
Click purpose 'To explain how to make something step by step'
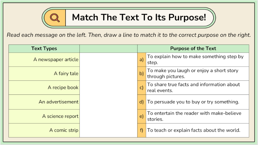[195, 60]
